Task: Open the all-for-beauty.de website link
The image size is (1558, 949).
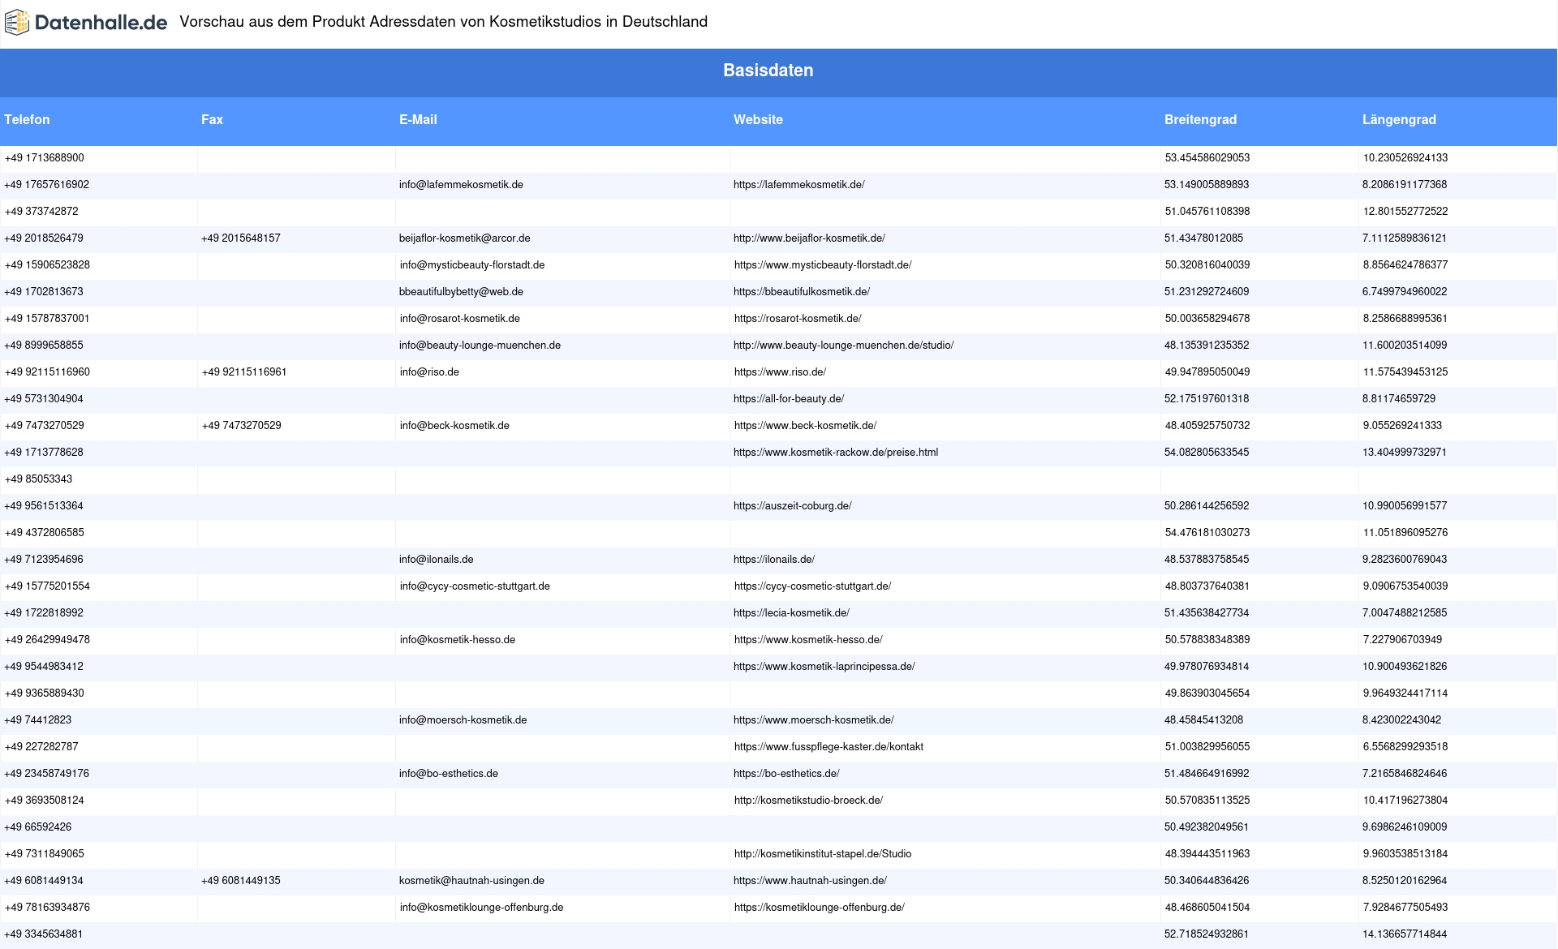Action: click(x=789, y=399)
